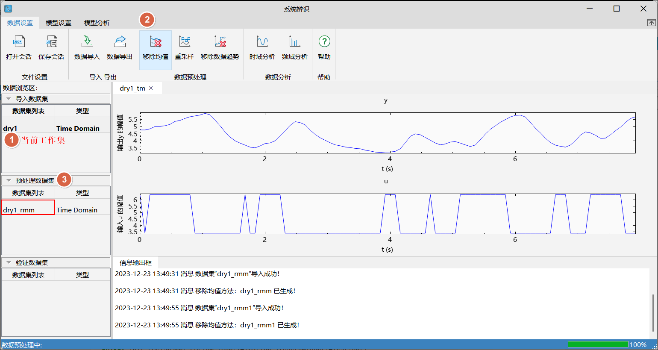The height and width of the screenshot is (350, 658).
Task: Export data via 数据导出 icon
Action: (120, 42)
